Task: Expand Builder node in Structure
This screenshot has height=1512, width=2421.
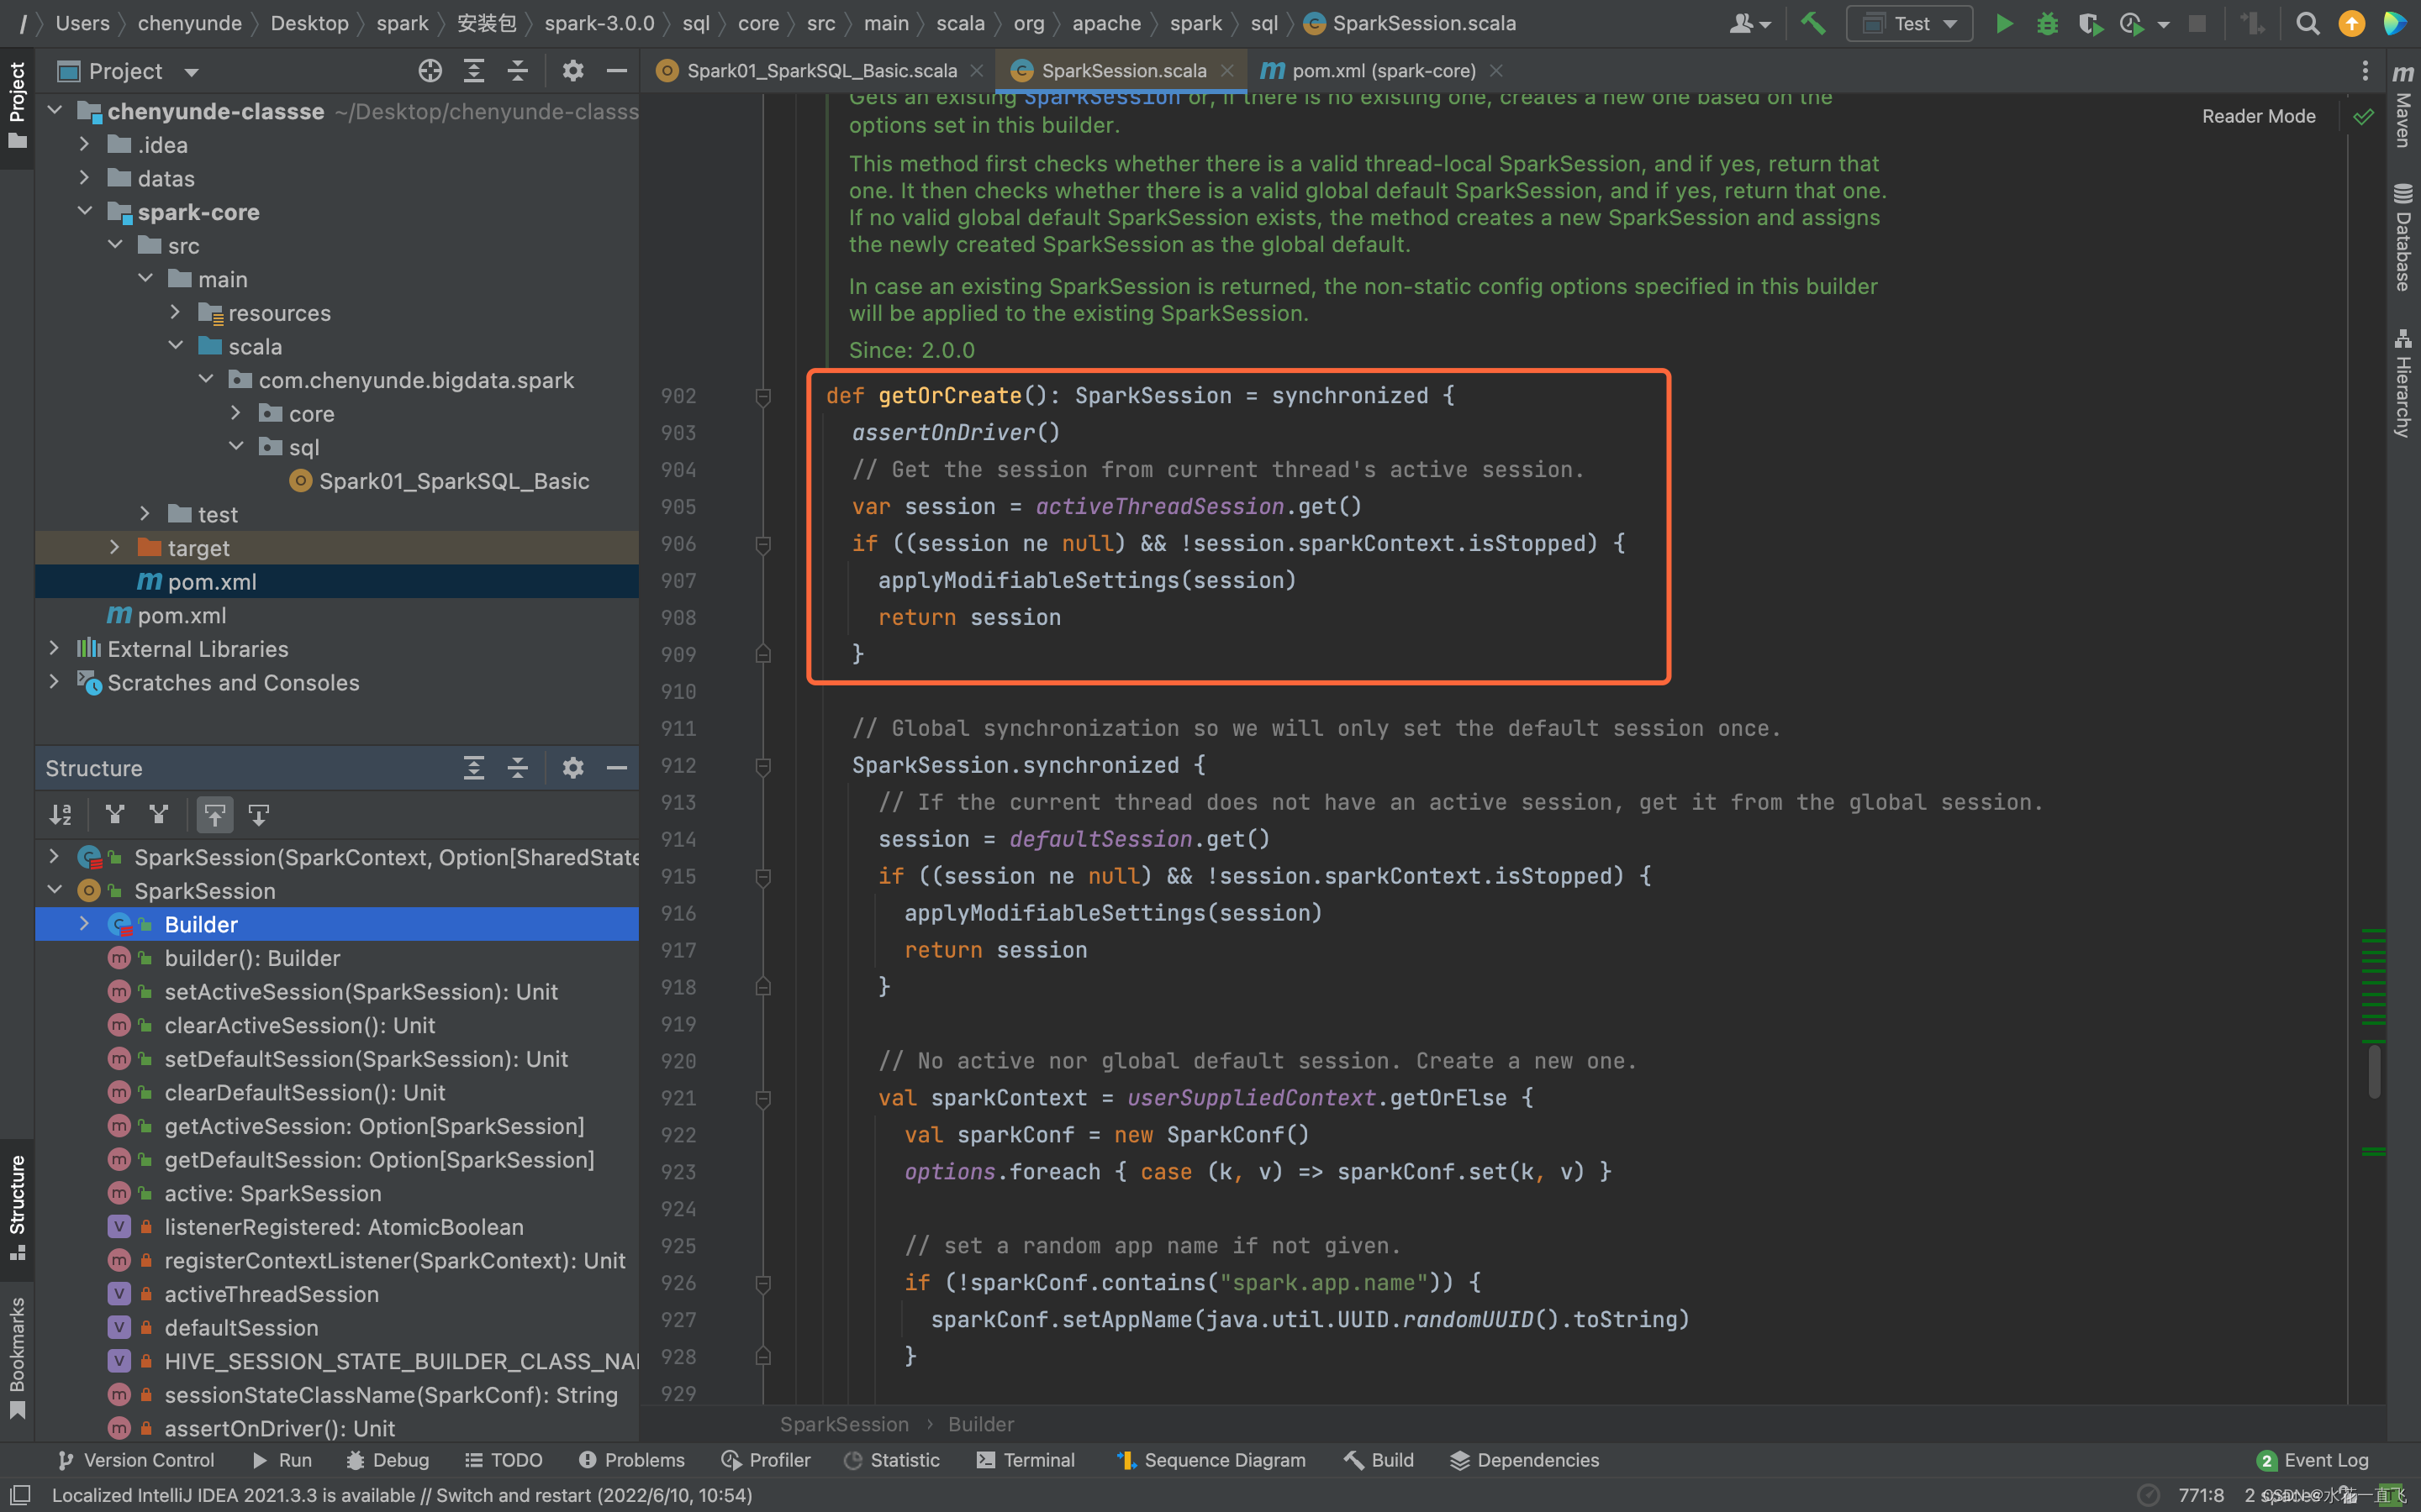Action: pyautogui.click(x=85, y=924)
